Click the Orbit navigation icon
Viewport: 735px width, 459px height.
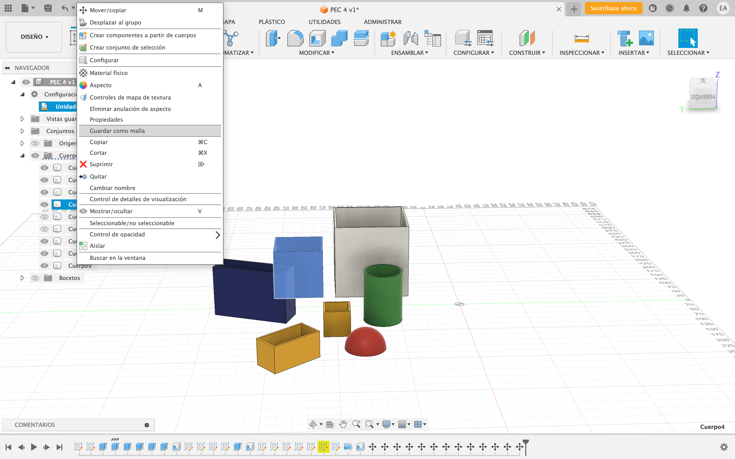pyautogui.click(x=313, y=424)
